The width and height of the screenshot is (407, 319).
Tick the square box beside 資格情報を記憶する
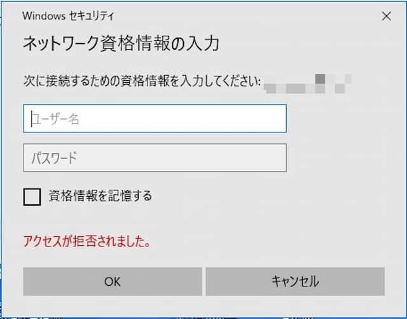[32, 197]
